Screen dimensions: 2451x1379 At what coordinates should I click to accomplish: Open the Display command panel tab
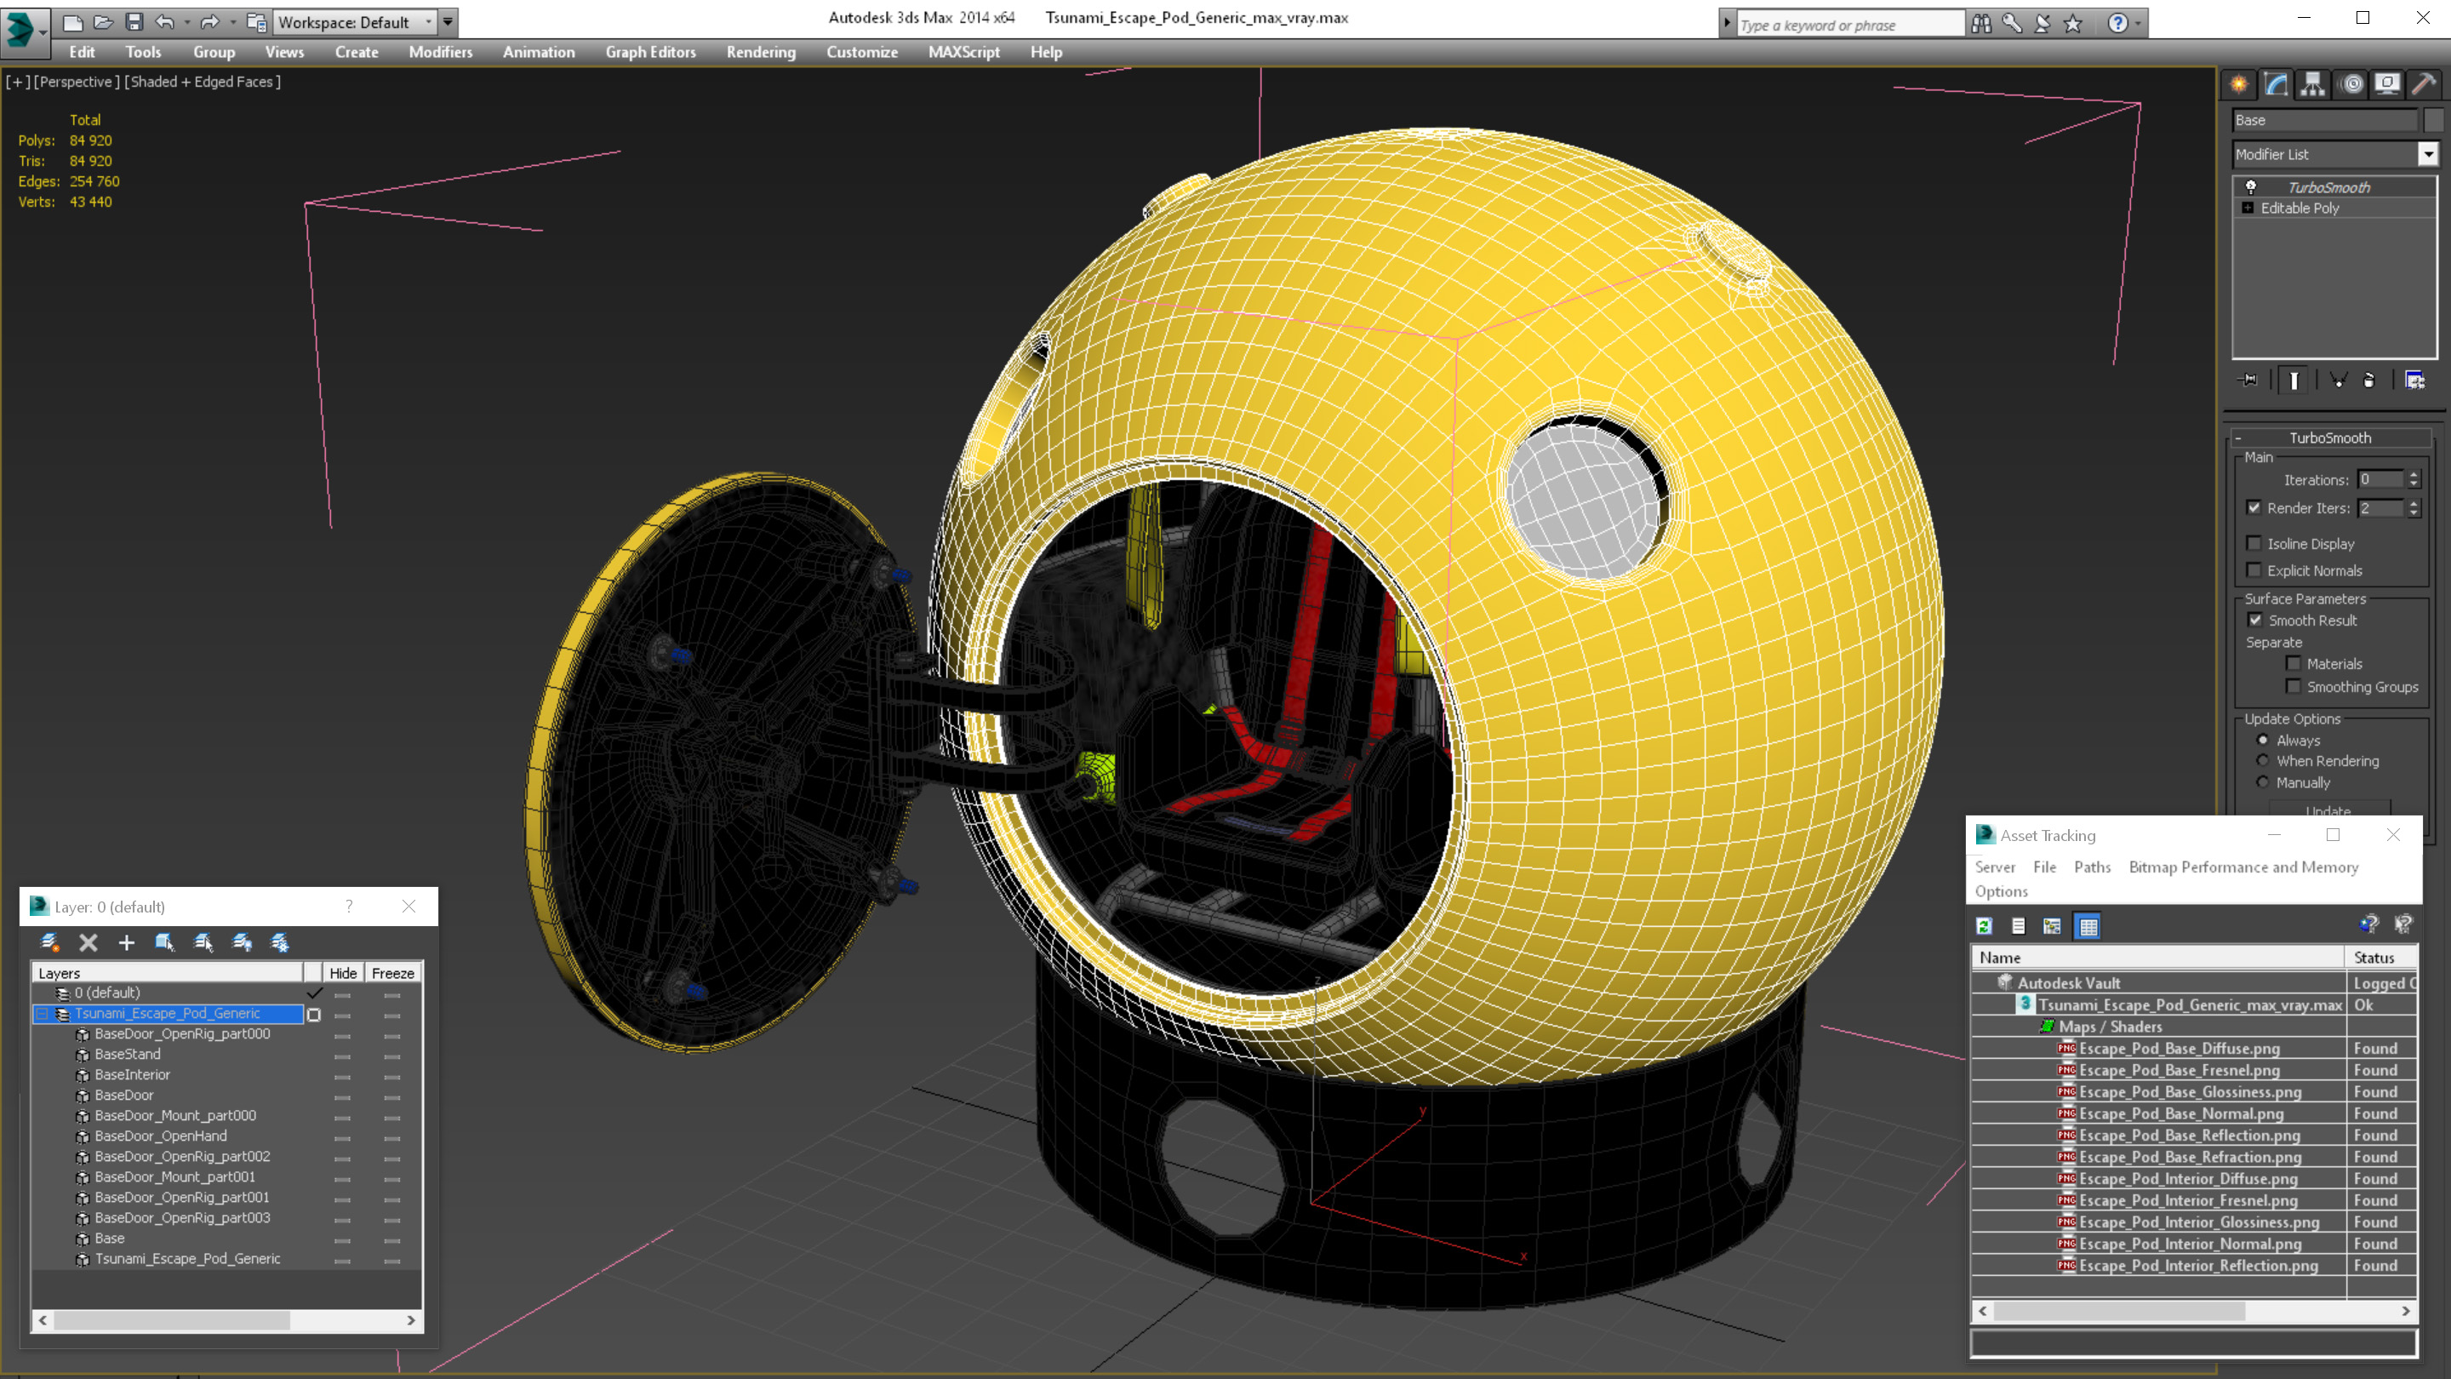(2387, 85)
